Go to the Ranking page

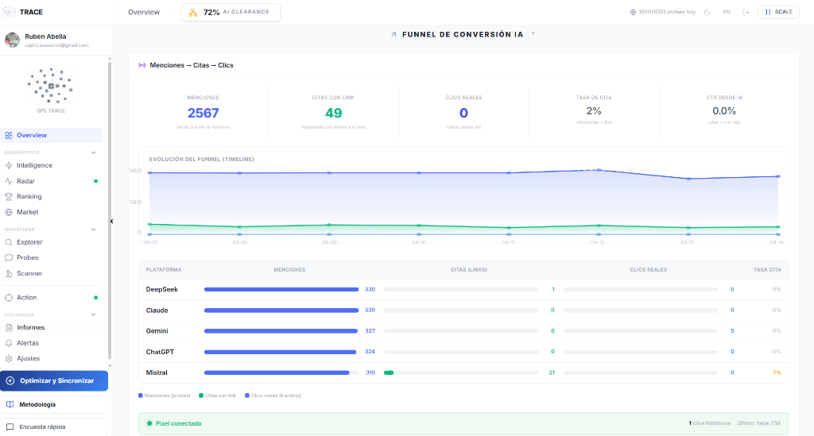coord(29,196)
